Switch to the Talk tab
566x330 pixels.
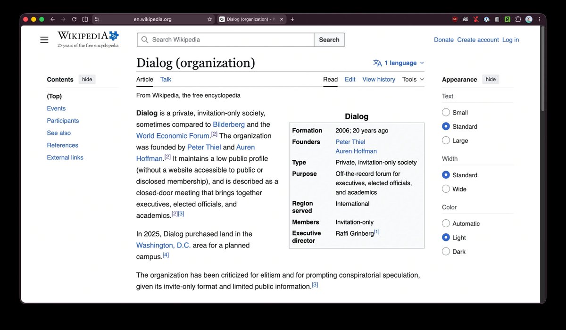(x=166, y=79)
